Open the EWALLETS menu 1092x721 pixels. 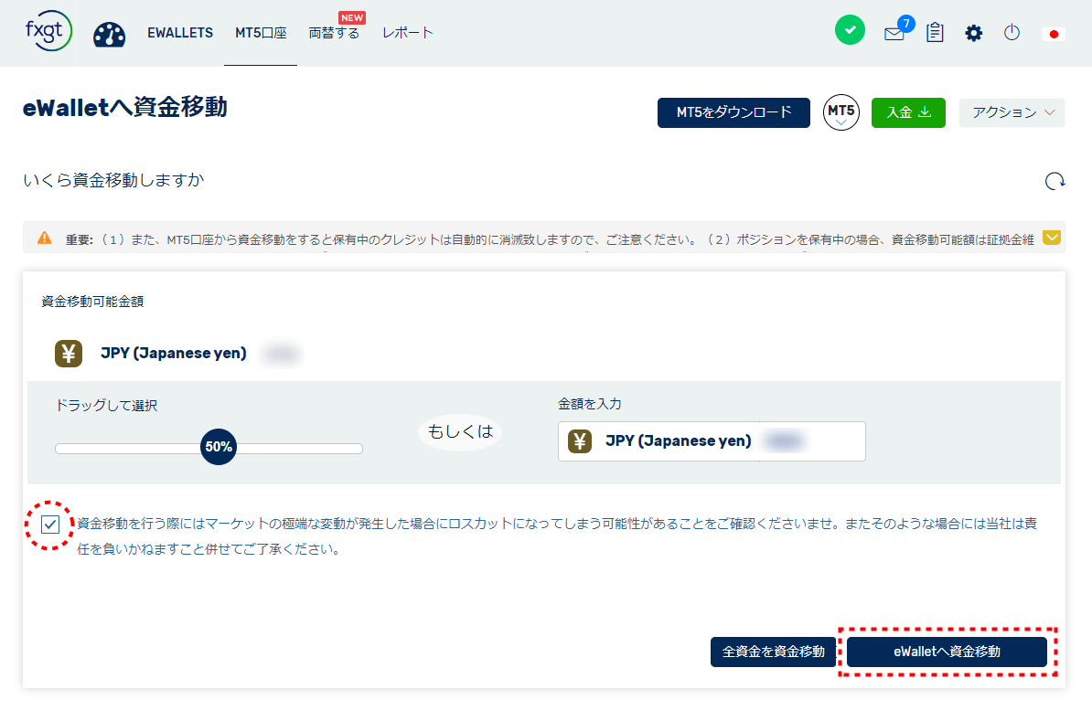[x=180, y=33]
